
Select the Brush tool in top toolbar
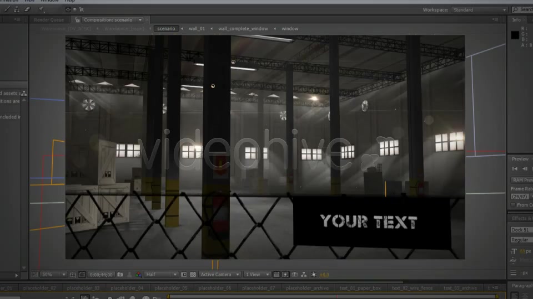coord(7,9)
